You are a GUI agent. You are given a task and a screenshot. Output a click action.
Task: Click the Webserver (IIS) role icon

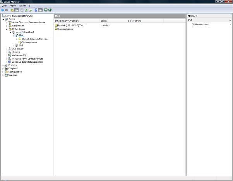(x=10, y=55)
